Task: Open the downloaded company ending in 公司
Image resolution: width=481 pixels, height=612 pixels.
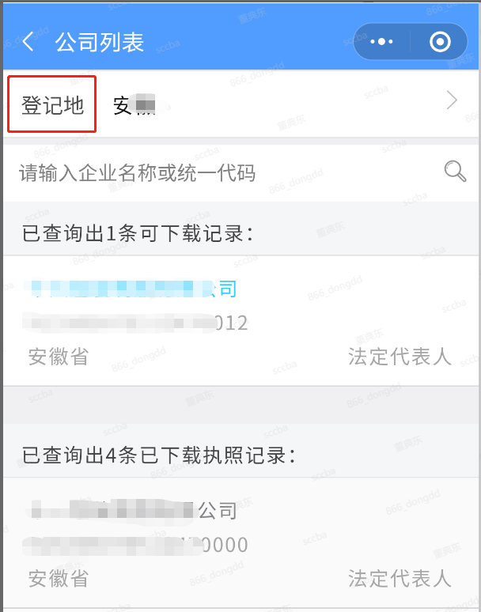Action: pos(132,510)
